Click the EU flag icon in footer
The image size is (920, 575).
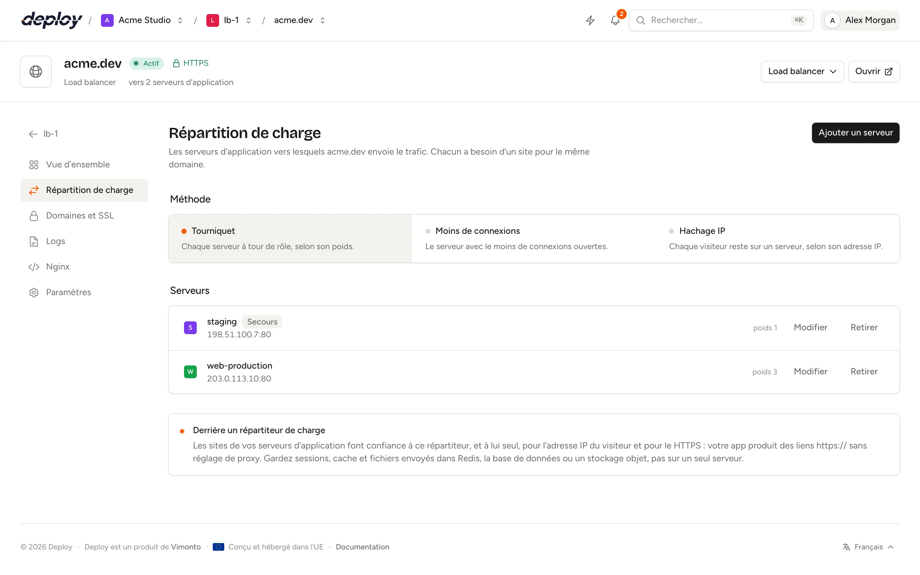[x=218, y=547]
